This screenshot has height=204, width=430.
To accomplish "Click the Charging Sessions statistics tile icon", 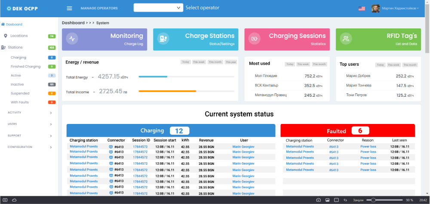I will (254, 39).
